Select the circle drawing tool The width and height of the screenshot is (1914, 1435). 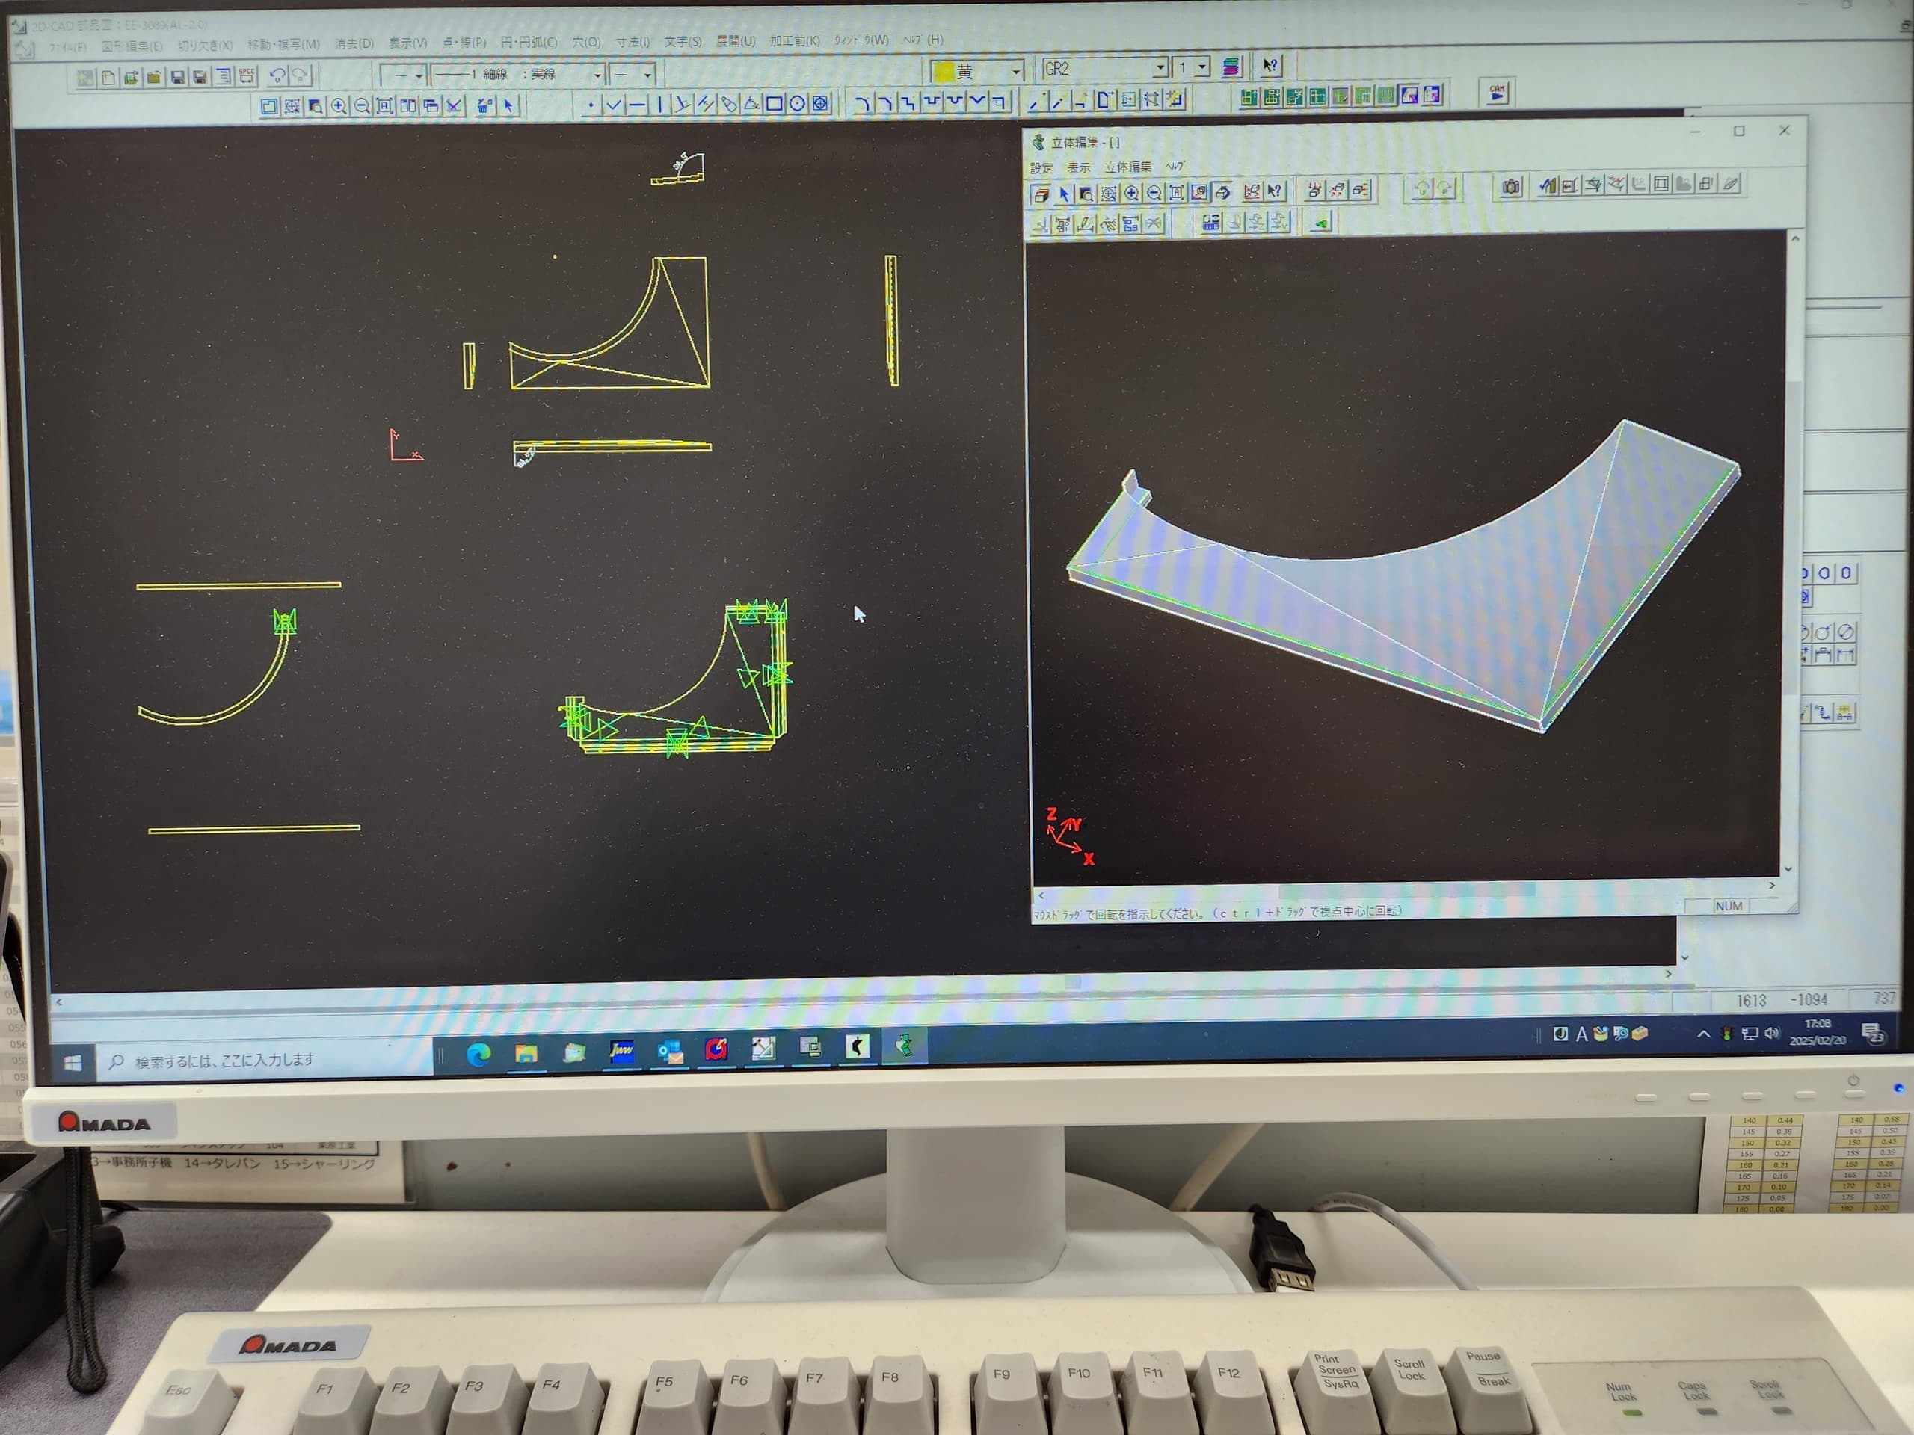[797, 105]
